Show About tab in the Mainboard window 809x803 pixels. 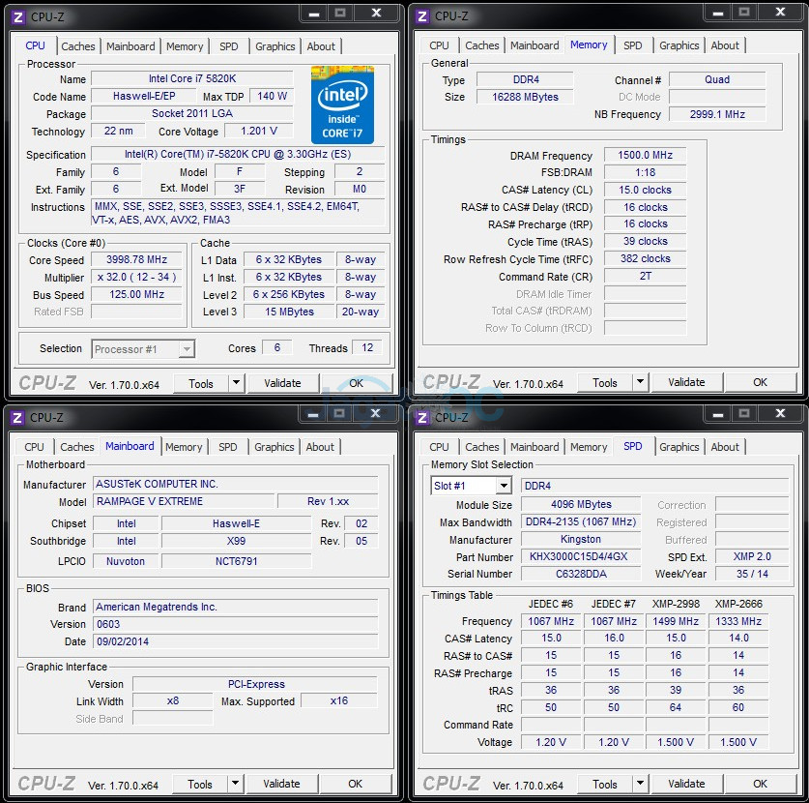(320, 447)
